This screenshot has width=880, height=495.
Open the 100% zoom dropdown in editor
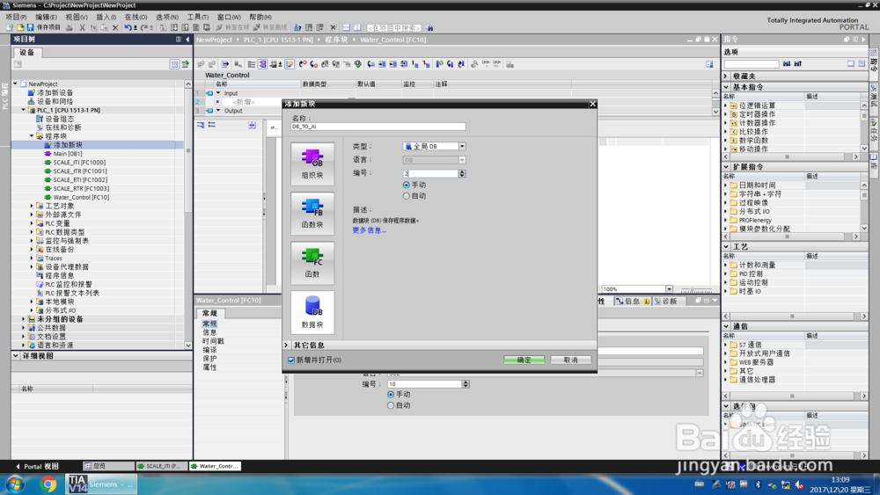tap(669, 289)
